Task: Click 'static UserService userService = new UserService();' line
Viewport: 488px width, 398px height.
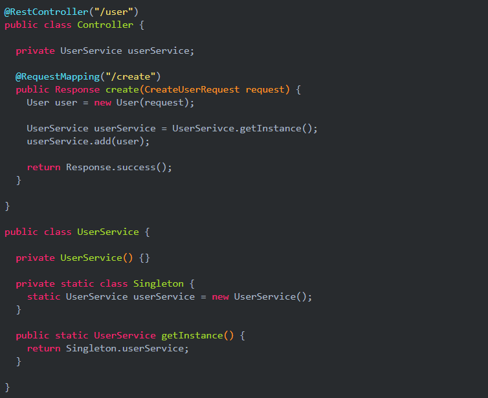Action: [170, 297]
